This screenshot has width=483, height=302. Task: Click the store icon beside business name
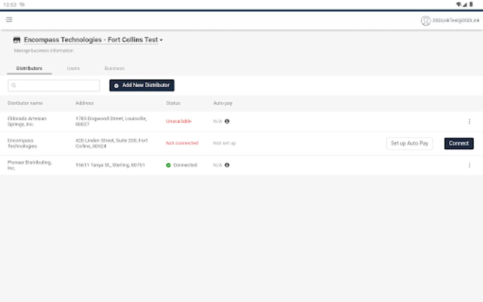coord(17,40)
